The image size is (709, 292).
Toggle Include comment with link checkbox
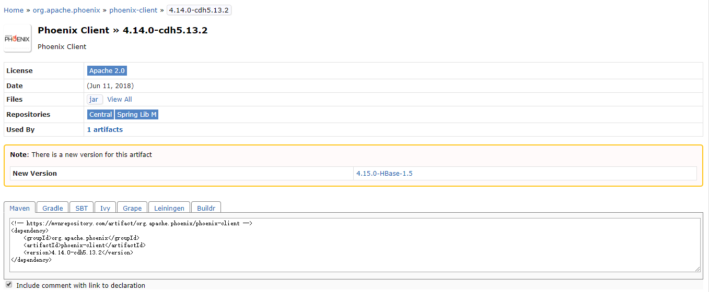click(8, 285)
